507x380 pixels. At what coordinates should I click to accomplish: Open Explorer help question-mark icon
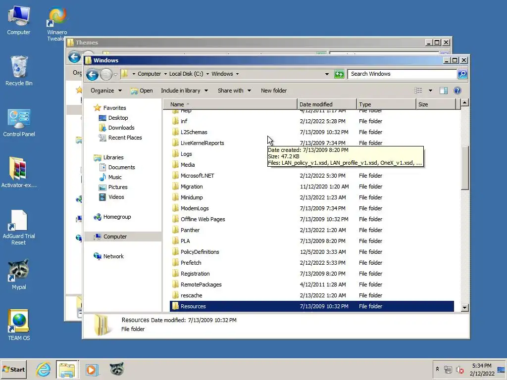coord(457,91)
